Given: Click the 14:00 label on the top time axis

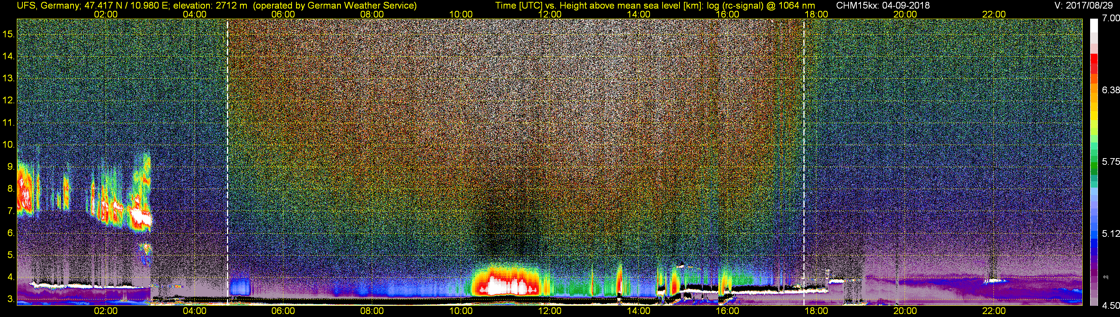Looking at the screenshot, I should [639, 14].
